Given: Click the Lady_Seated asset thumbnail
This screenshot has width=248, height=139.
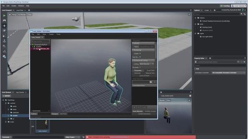Looking at the screenshot, I should (42, 126).
